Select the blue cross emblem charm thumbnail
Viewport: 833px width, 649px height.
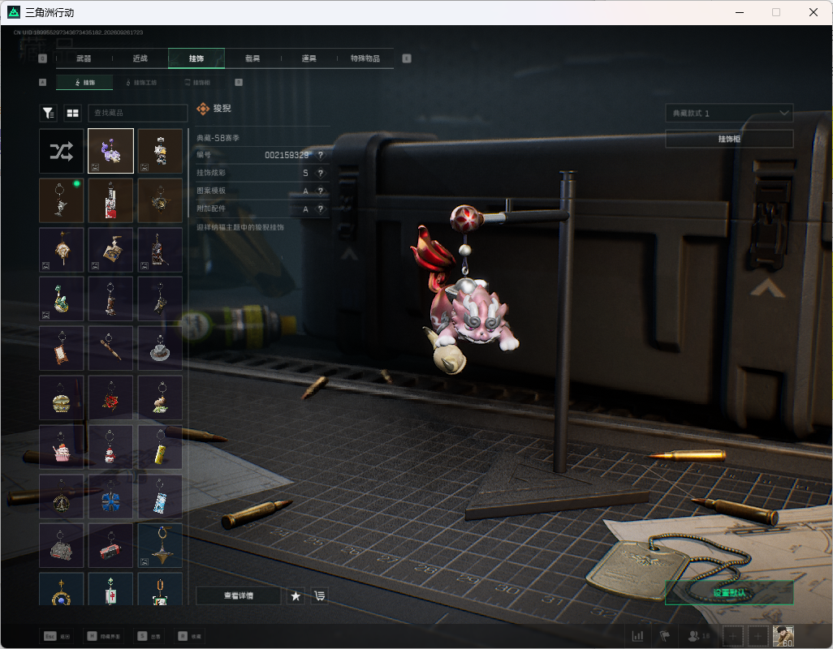pyautogui.click(x=110, y=496)
